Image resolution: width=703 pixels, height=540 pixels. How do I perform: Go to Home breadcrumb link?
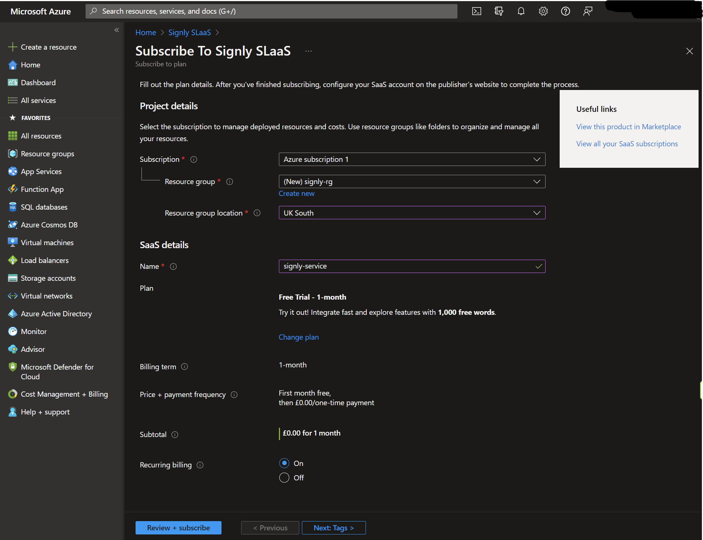click(146, 33)
